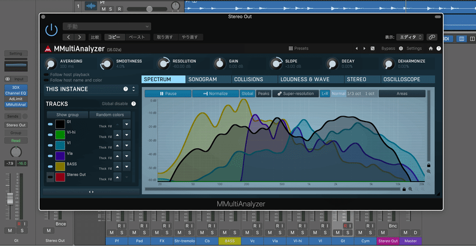Image resolution: width=476 pixels, height=246 pixels.
Task: Toggle the plugin power button
Action: coord(51,30)
